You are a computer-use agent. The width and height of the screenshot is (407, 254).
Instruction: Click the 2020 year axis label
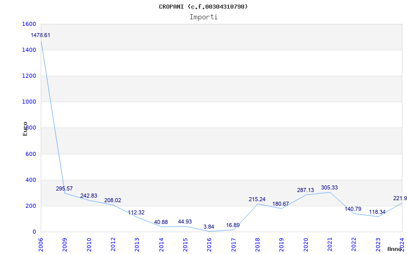pos(306,245)
